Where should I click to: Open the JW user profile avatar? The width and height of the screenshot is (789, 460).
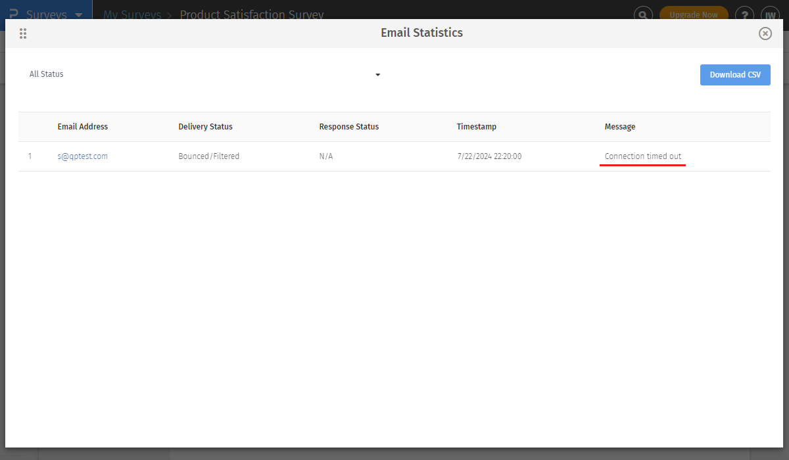(x=770, y=14)
